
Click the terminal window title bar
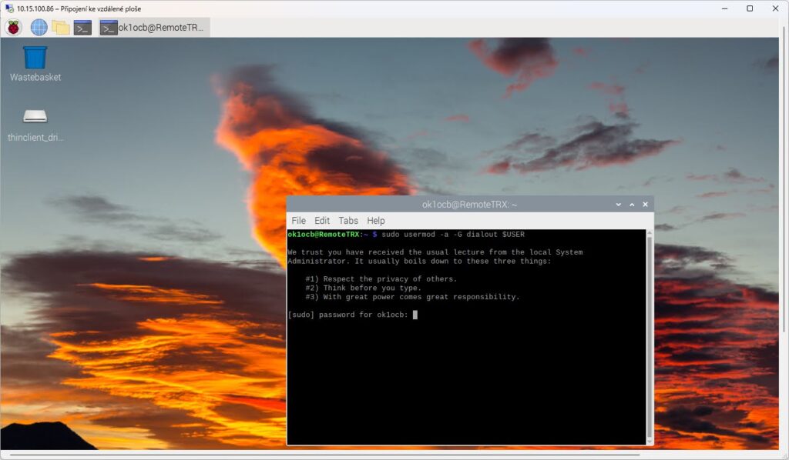tap(469, 205)
